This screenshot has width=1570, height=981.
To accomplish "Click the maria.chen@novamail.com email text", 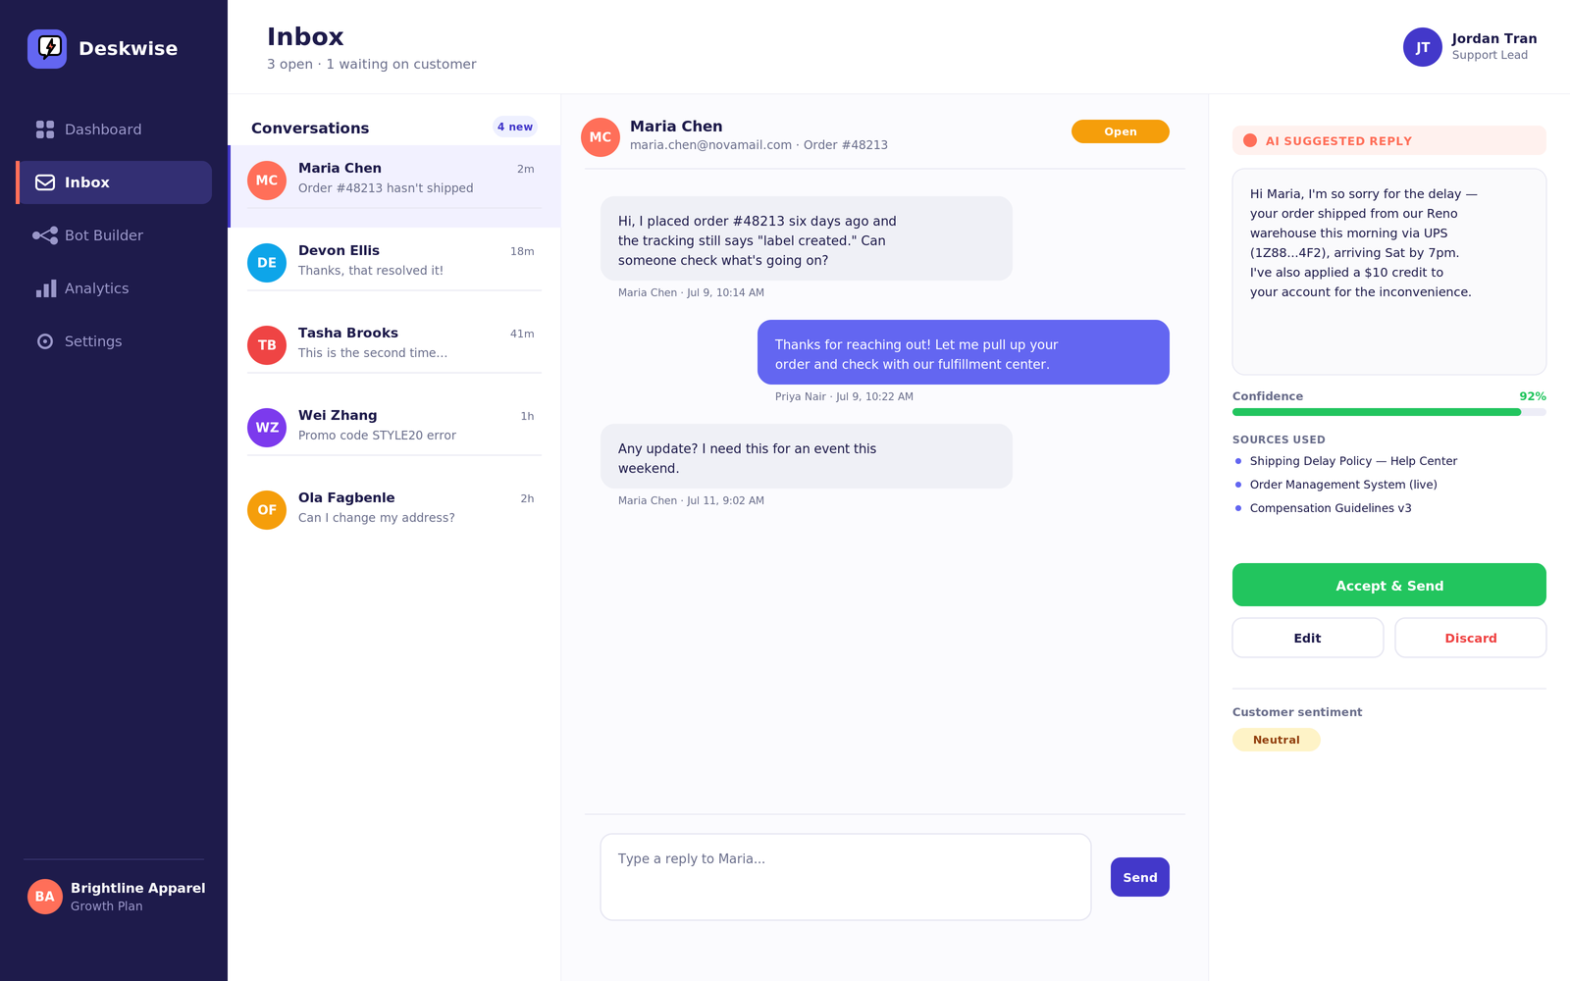I will pos(710,145).
